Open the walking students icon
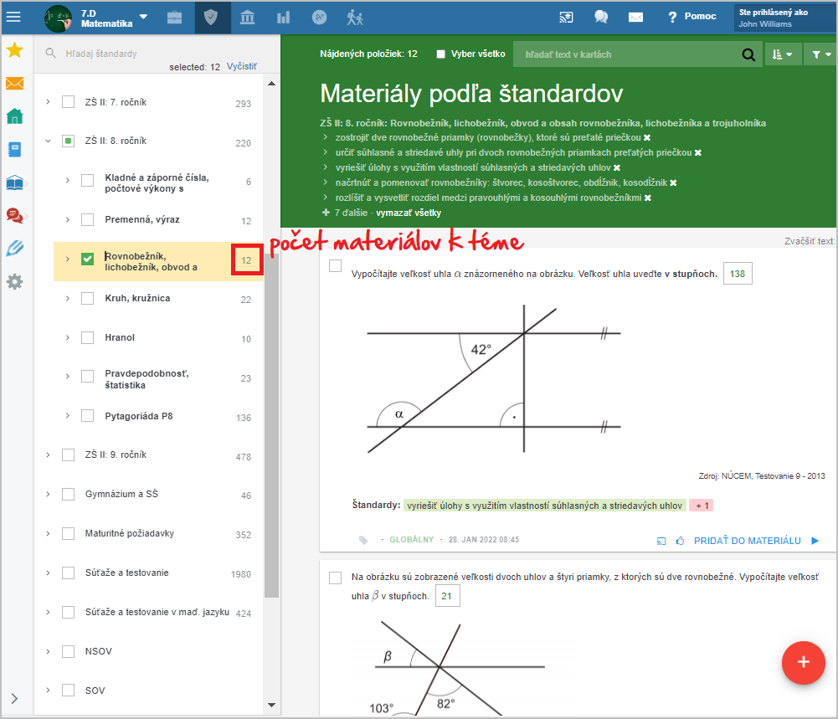 355,18
